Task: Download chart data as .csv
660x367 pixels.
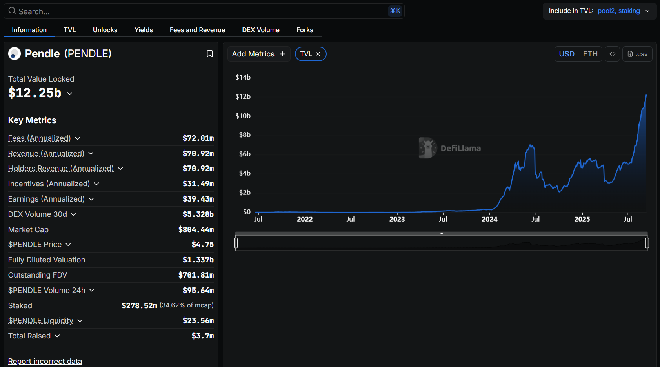Action: click(x=637, y=54)
